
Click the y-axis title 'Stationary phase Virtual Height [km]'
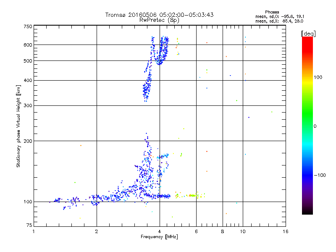pyautogui.click(x=18, y=126)
